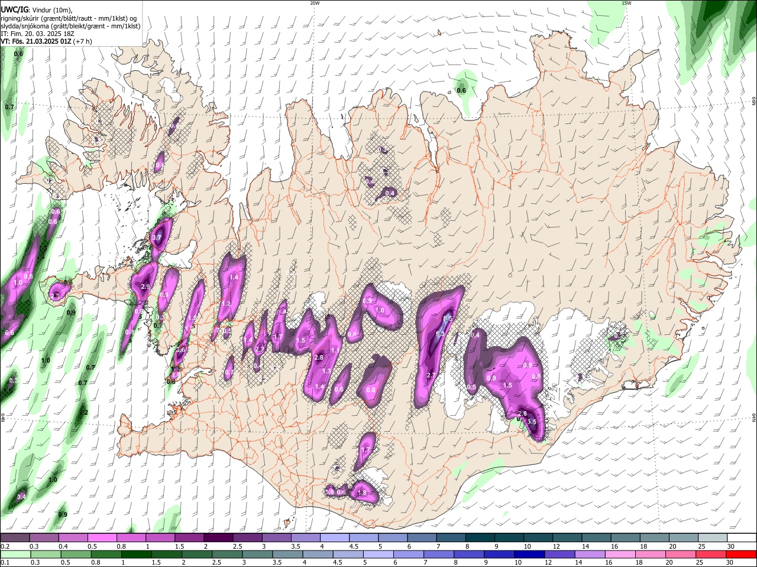
Task: Click the 20W longitude label
Action: click(315, 3)
